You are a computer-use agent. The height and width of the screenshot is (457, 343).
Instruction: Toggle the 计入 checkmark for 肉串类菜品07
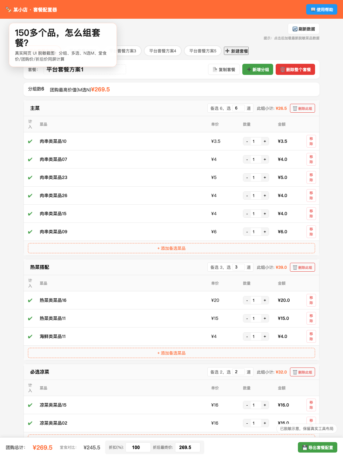[30, 159]
